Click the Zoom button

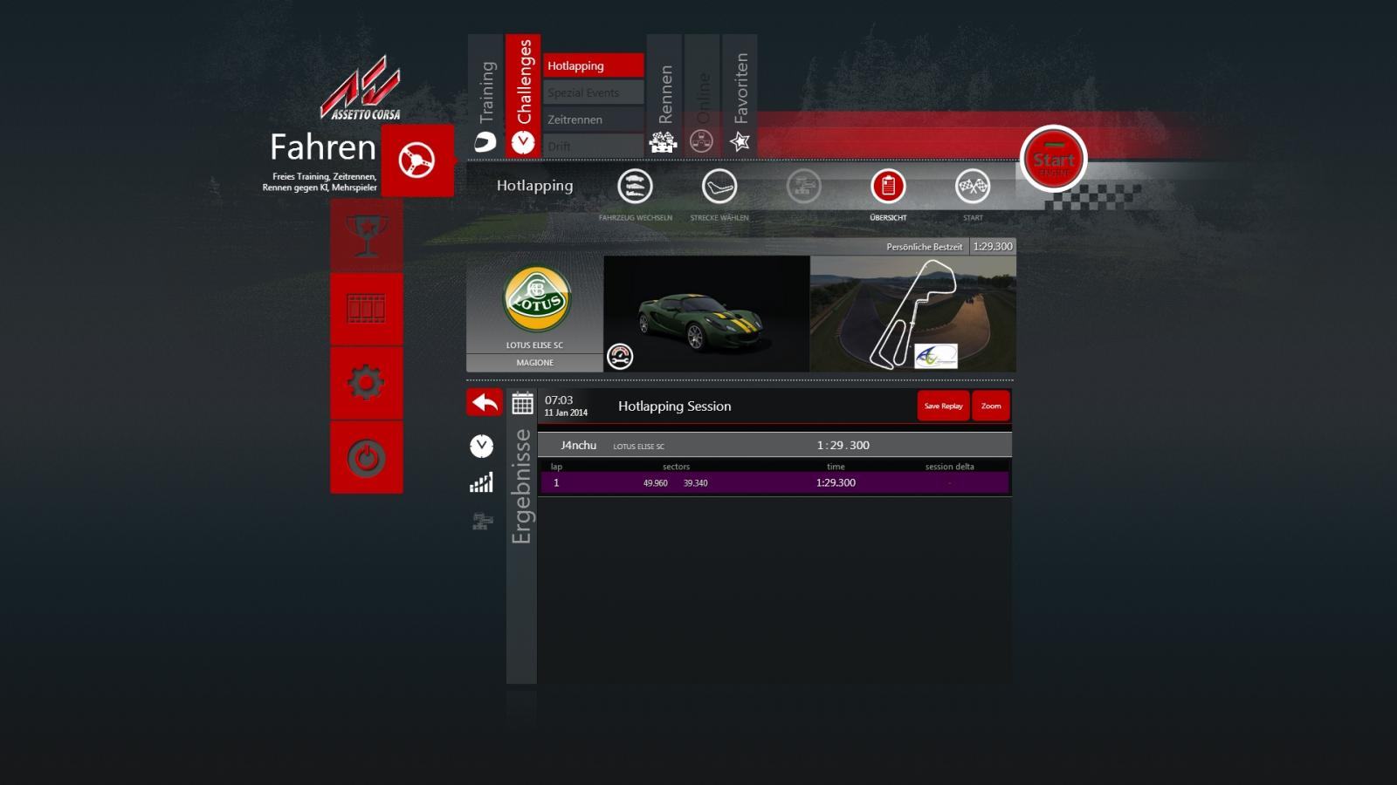(x=991, y=406)
